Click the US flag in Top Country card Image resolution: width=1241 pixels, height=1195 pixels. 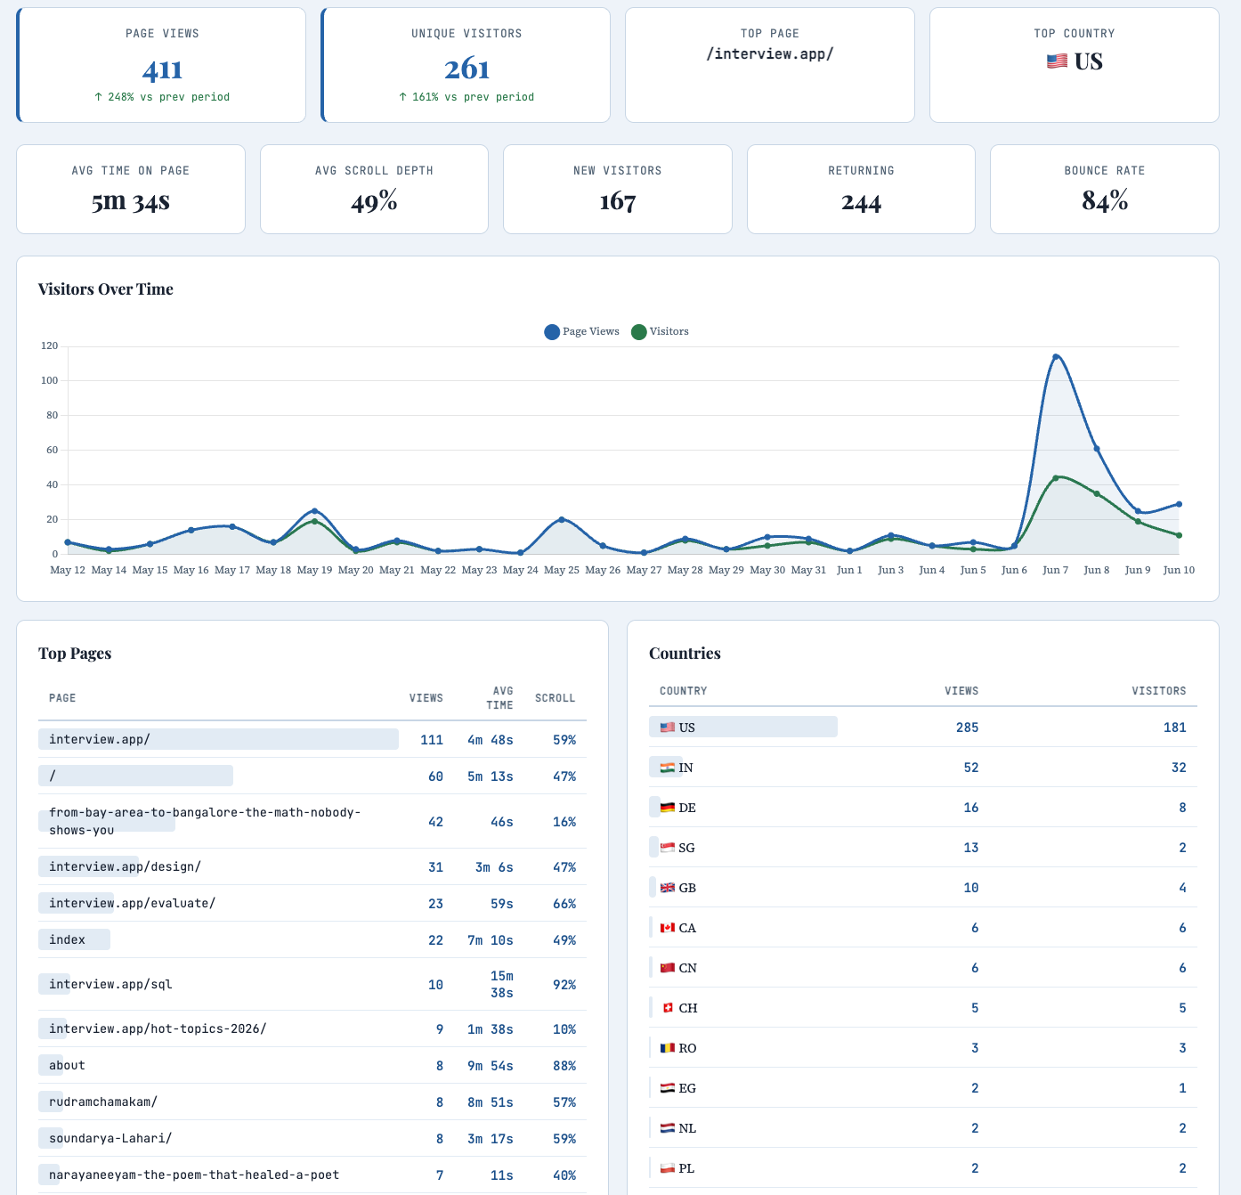tap(1057, 61)
